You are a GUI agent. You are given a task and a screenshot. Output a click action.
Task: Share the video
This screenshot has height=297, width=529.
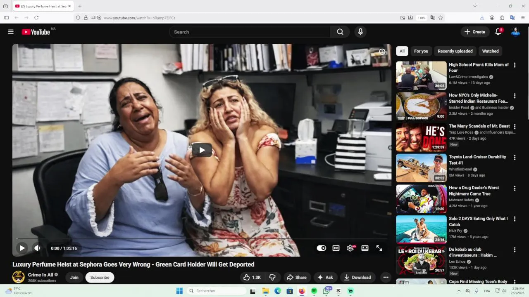297,277
